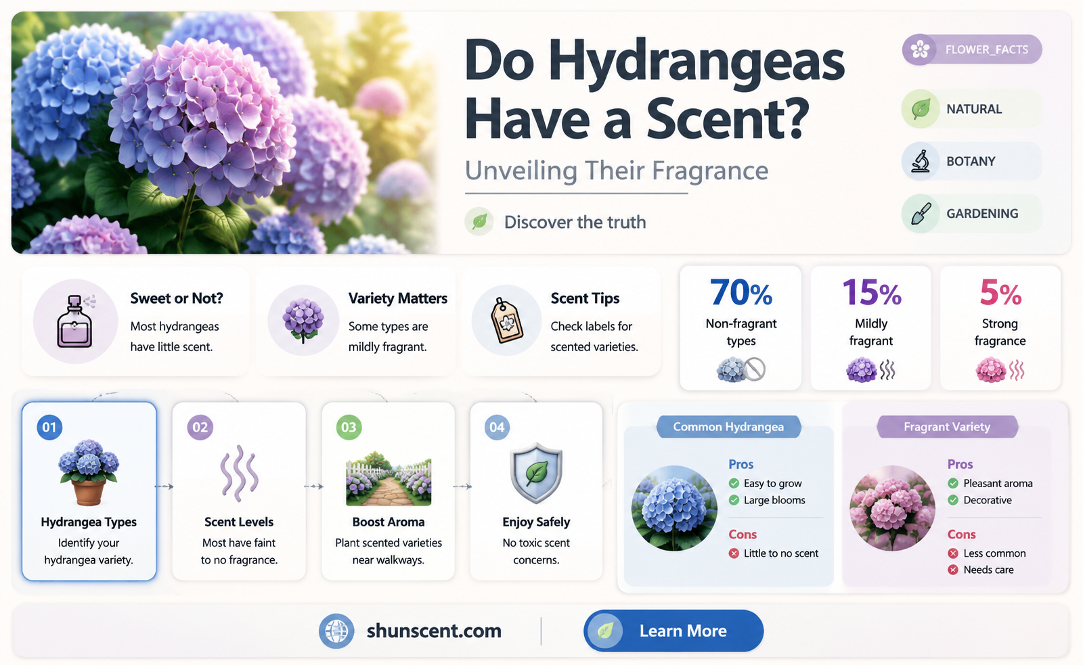This screenshot has height=665, width=1083.
Task: Select the Enjoy Safely step card
Action: click(536, 491)
